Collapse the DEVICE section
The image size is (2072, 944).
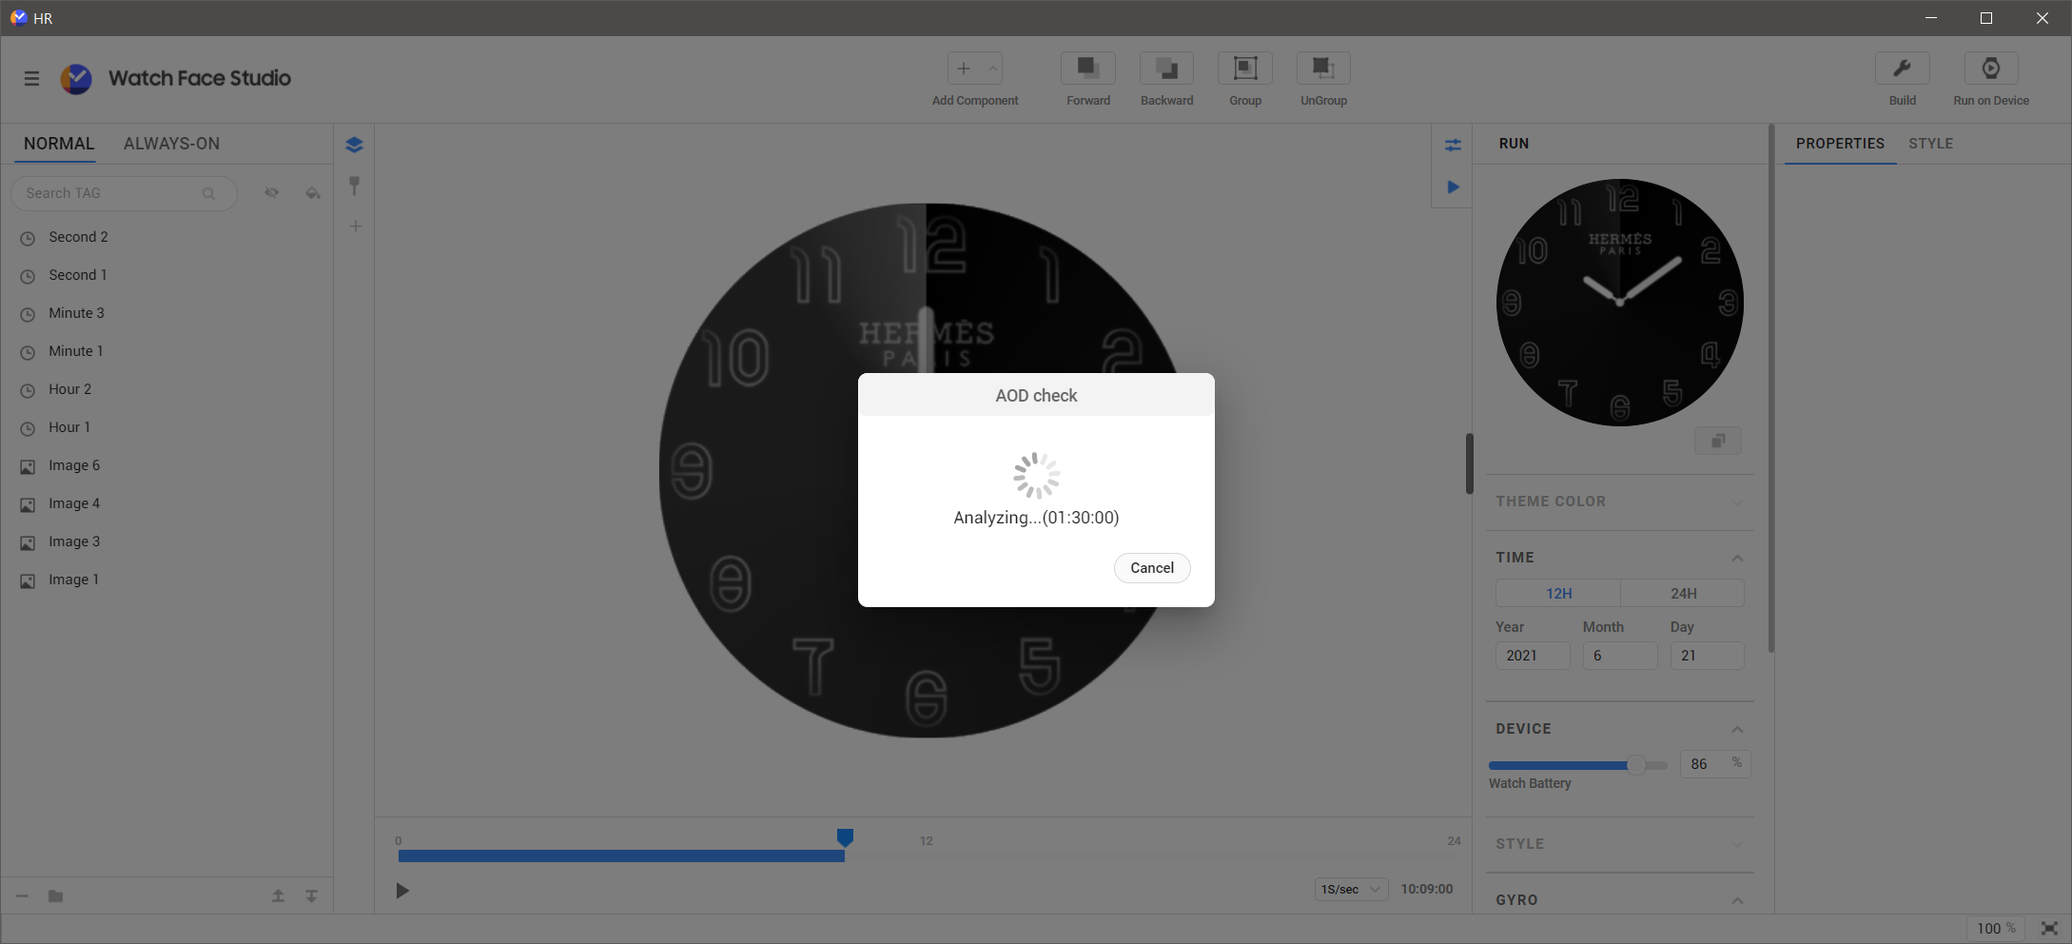1737,729
